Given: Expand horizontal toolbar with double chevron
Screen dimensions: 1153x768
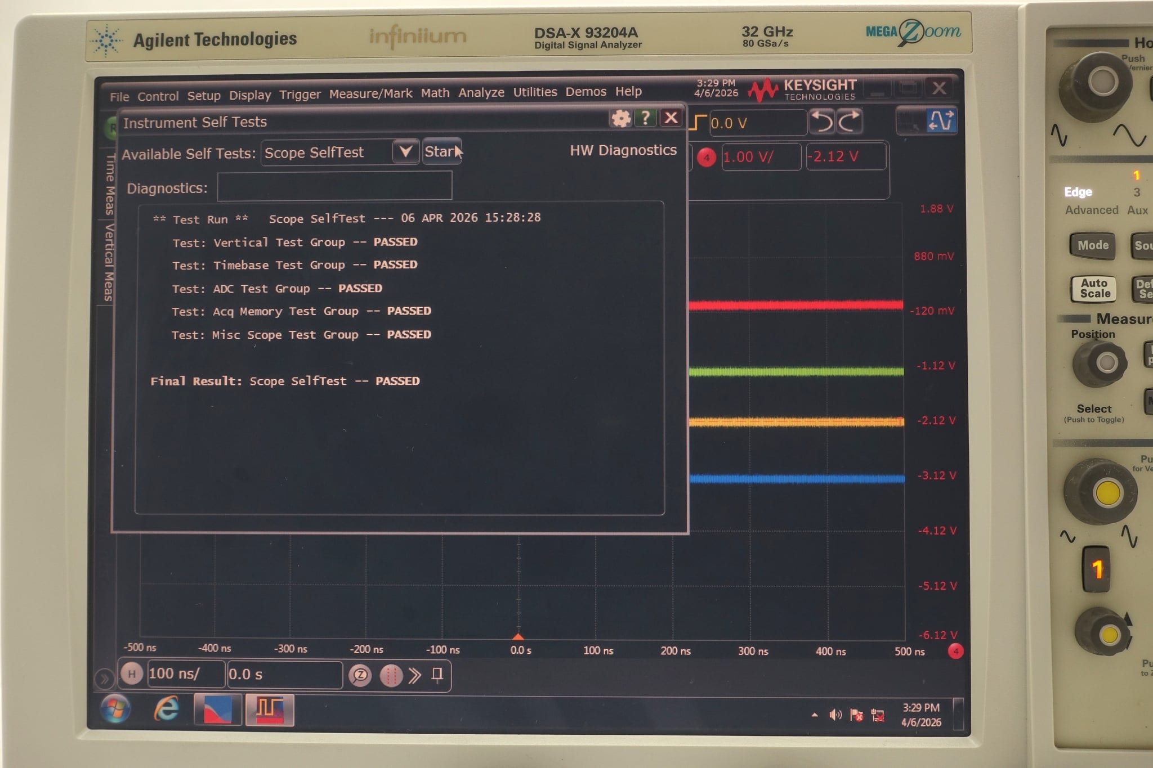Looking at the screenshot, I should 415,675.
